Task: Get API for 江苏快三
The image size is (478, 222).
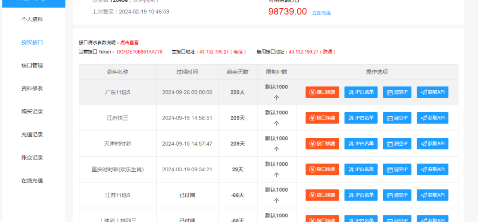Action: click(x=433, y=118)
